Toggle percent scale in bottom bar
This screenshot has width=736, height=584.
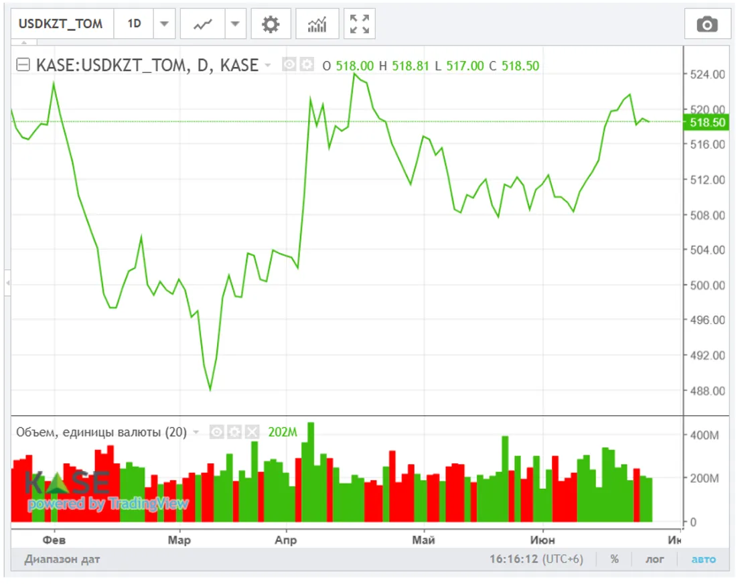click(x=614, y=559)
